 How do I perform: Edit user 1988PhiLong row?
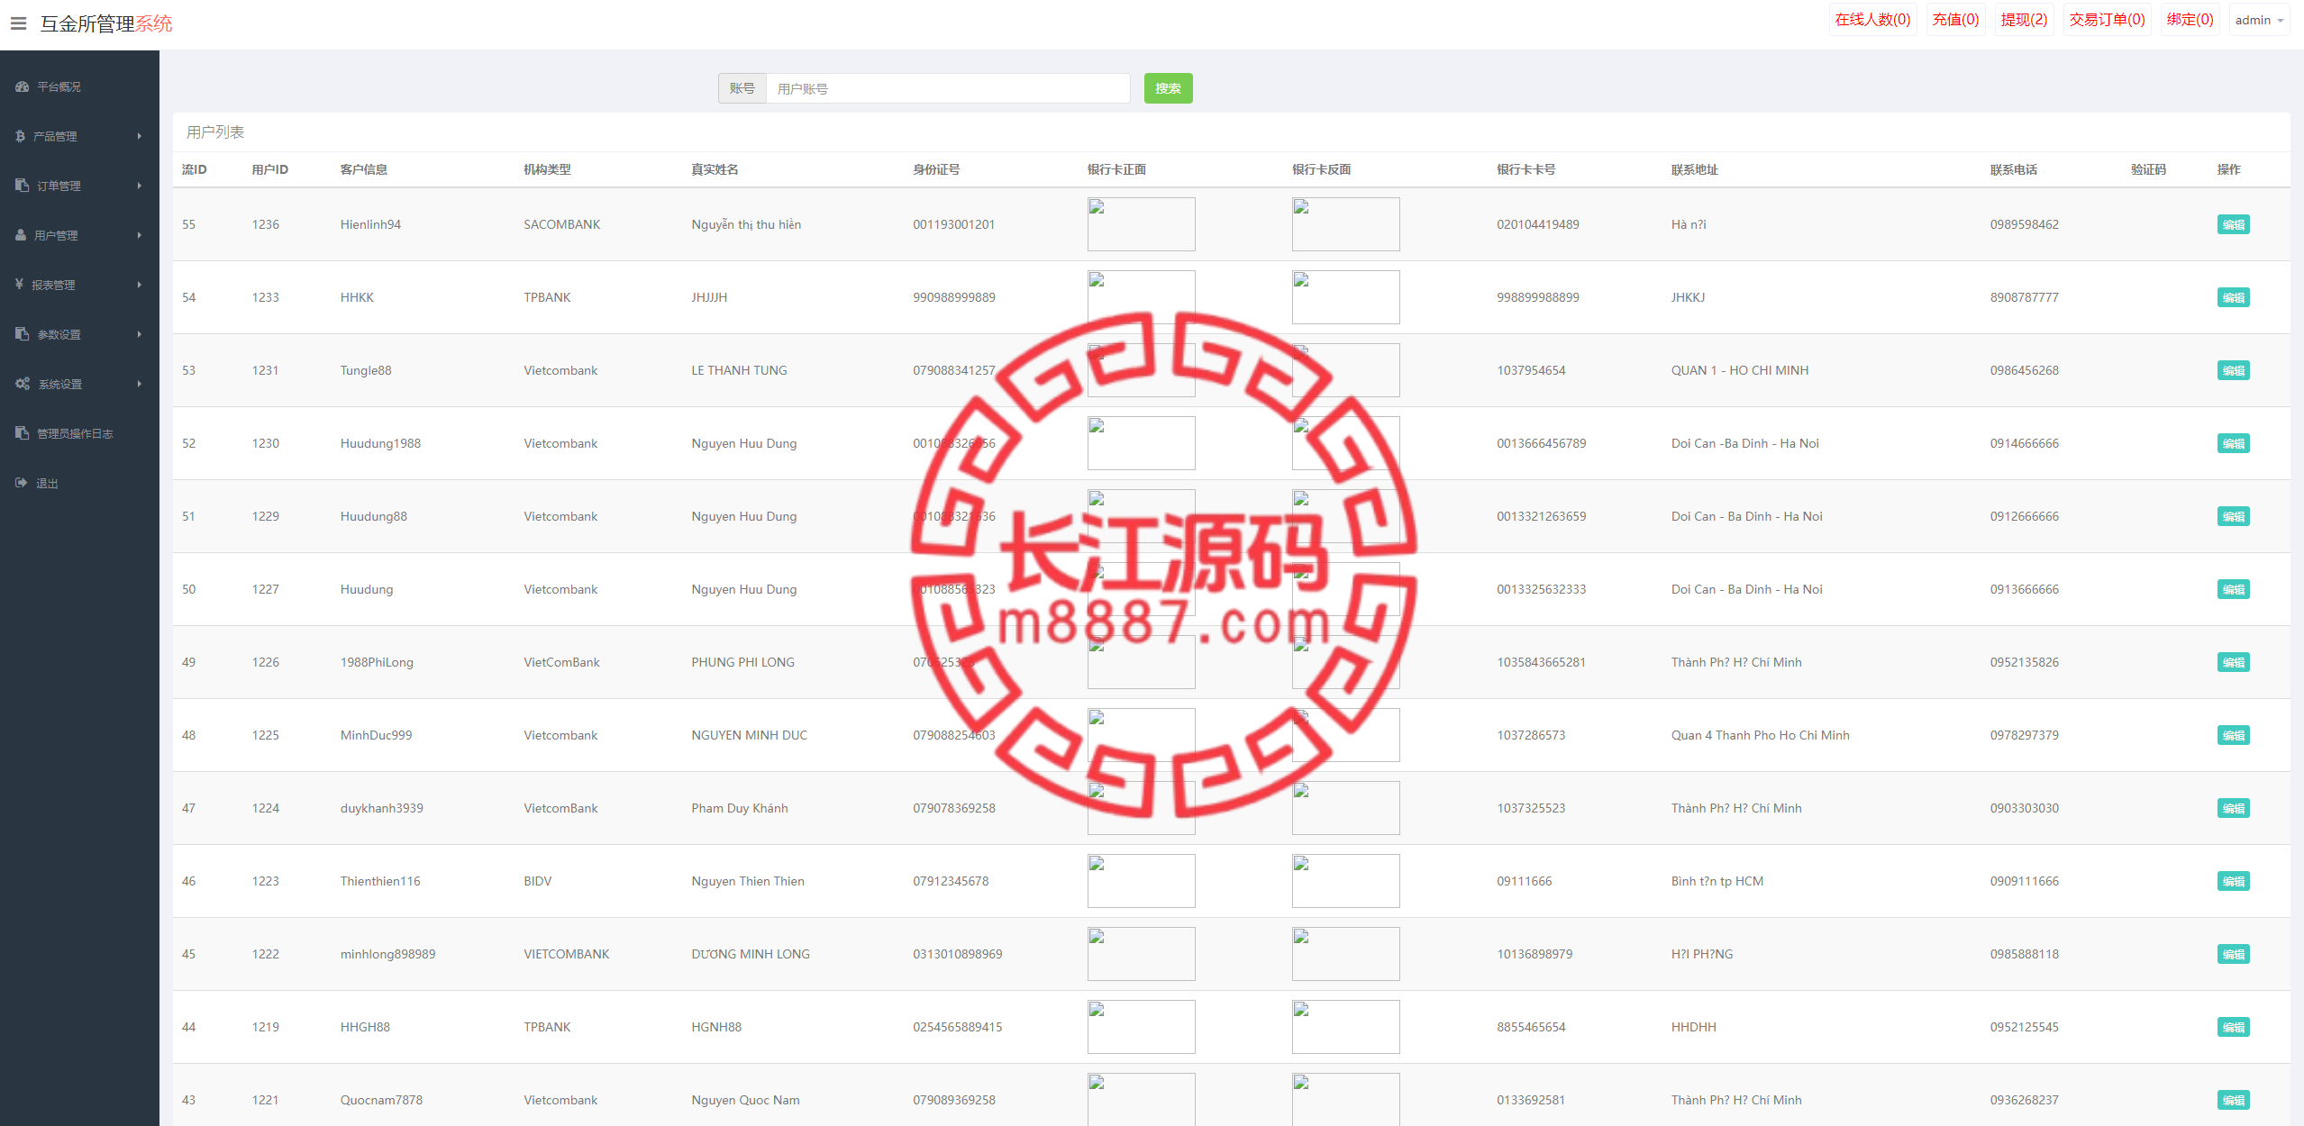click(x=2233, y=662)
